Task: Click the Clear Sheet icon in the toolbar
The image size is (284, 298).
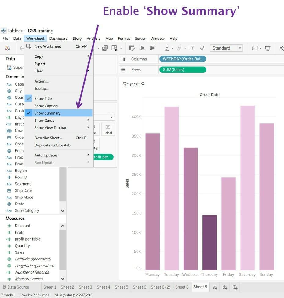Action: pyautogui.click(x=115, y=48)
